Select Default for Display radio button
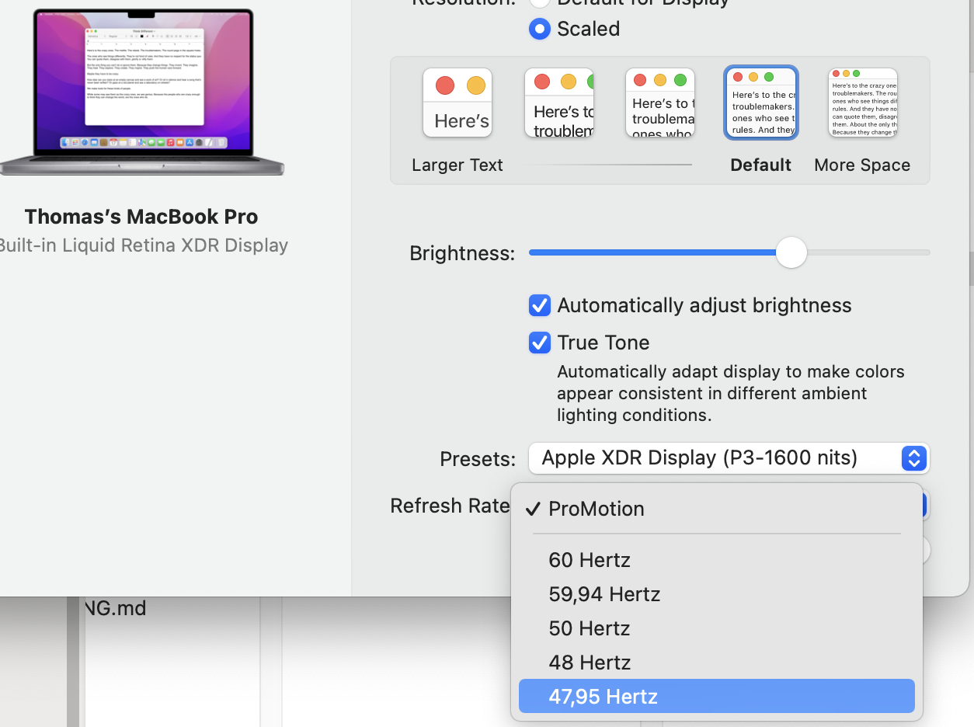974x727 pixels. click(540, 2)
